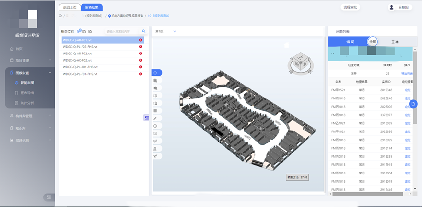This screenshot has width=422, height=207.
Task: Click 定位 for instance 2915059
Action: (x=408, y=123)
